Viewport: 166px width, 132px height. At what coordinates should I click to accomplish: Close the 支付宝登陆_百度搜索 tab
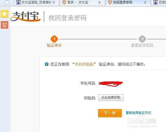54,2
